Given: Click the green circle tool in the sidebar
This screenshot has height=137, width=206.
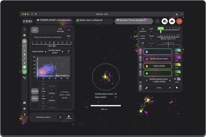Looking at the screenshot, I should pos(24,67).
